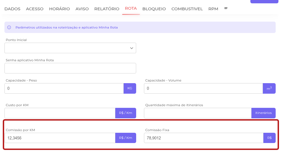The image size is (284, 153).
Task: Select the AVISO tab
Action: 82,9
